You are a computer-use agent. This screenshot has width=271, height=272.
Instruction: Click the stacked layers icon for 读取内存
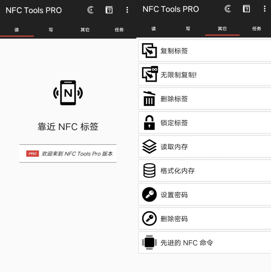click(150, 147)
